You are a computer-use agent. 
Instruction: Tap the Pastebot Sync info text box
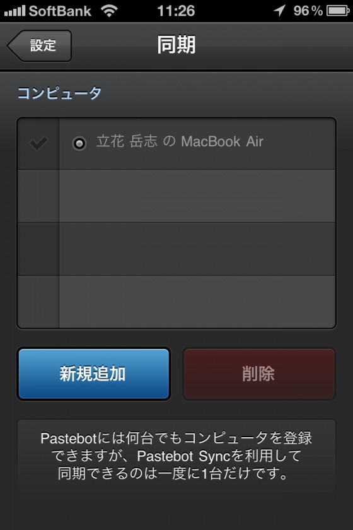click(176, 456)
